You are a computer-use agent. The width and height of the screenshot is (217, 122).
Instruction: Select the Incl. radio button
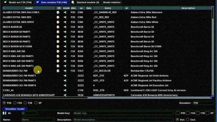click(177, 120)
